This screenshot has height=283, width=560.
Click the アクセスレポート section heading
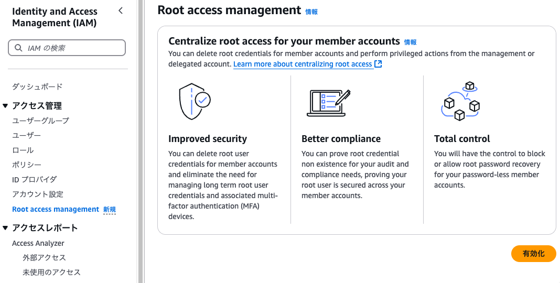(x=45, y=227)
